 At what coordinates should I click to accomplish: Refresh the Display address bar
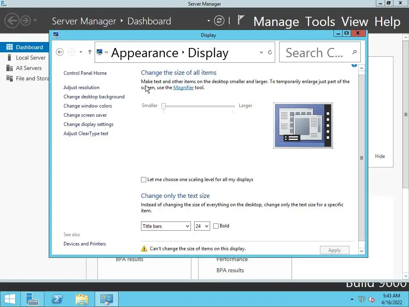pos(270,52)
